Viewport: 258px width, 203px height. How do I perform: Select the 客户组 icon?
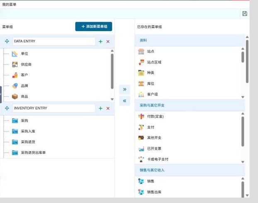(x=141, y=94)
